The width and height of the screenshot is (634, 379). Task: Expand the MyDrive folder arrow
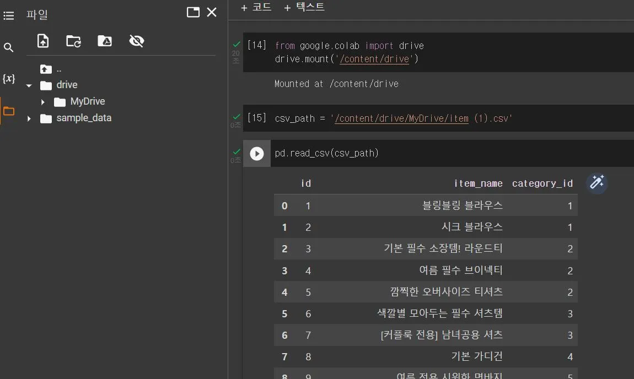click(x=42, y=102)
